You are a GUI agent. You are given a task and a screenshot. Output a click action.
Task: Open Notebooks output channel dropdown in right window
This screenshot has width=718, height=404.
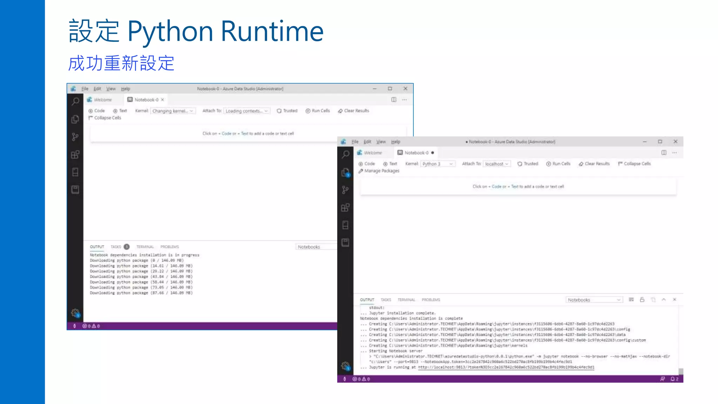(594, 300)
